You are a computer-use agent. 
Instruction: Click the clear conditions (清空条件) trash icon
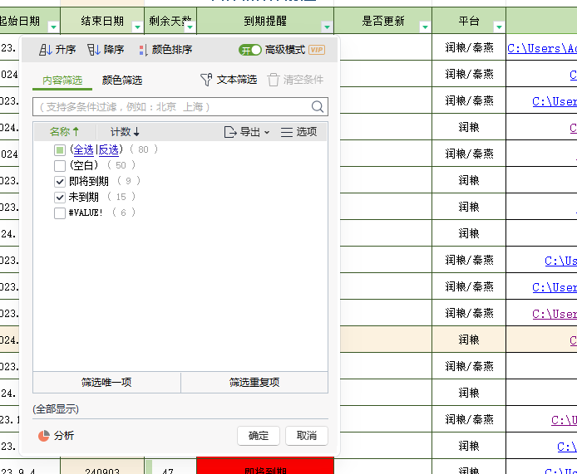[274, 80]
